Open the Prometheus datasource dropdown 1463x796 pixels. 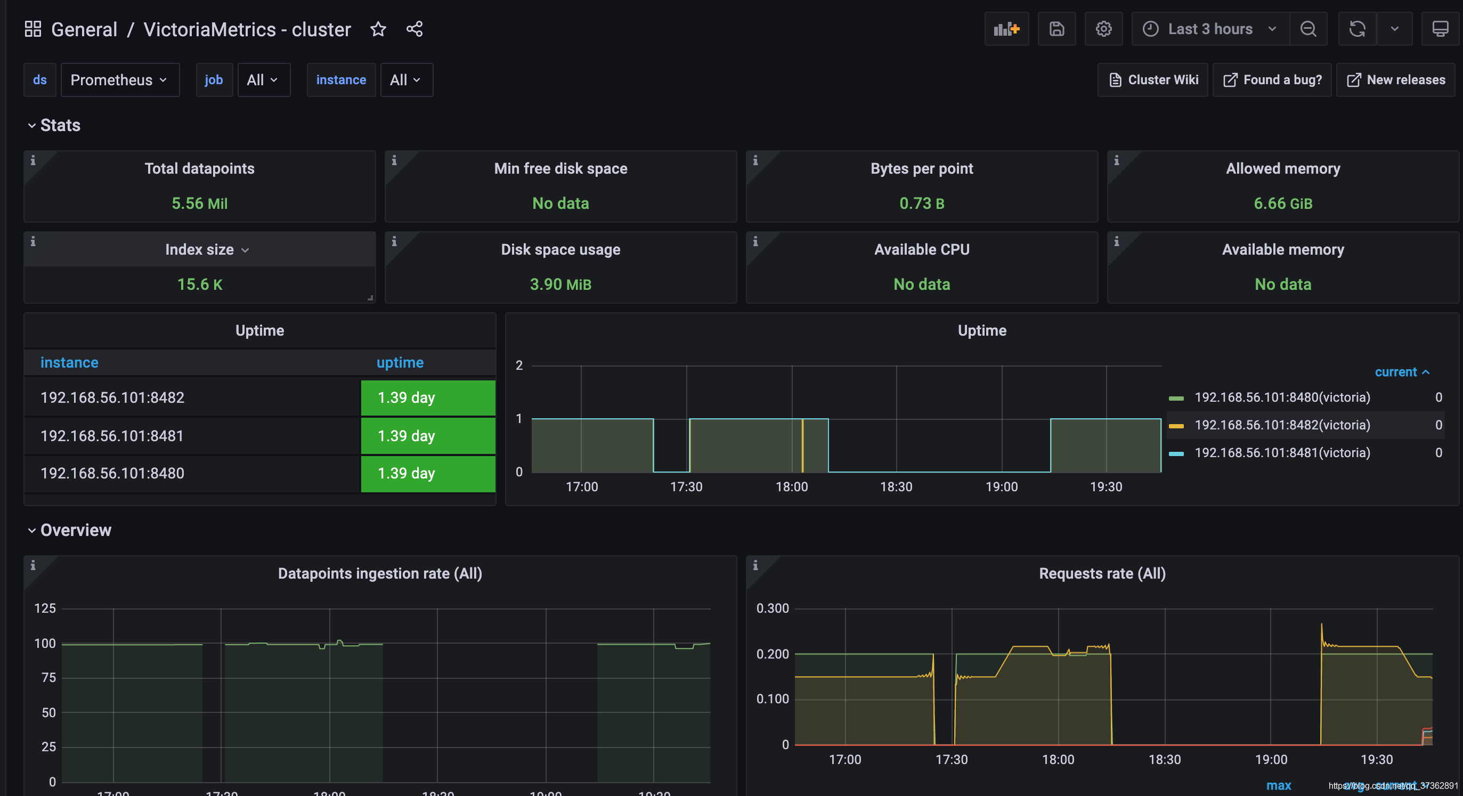point(120,80)
